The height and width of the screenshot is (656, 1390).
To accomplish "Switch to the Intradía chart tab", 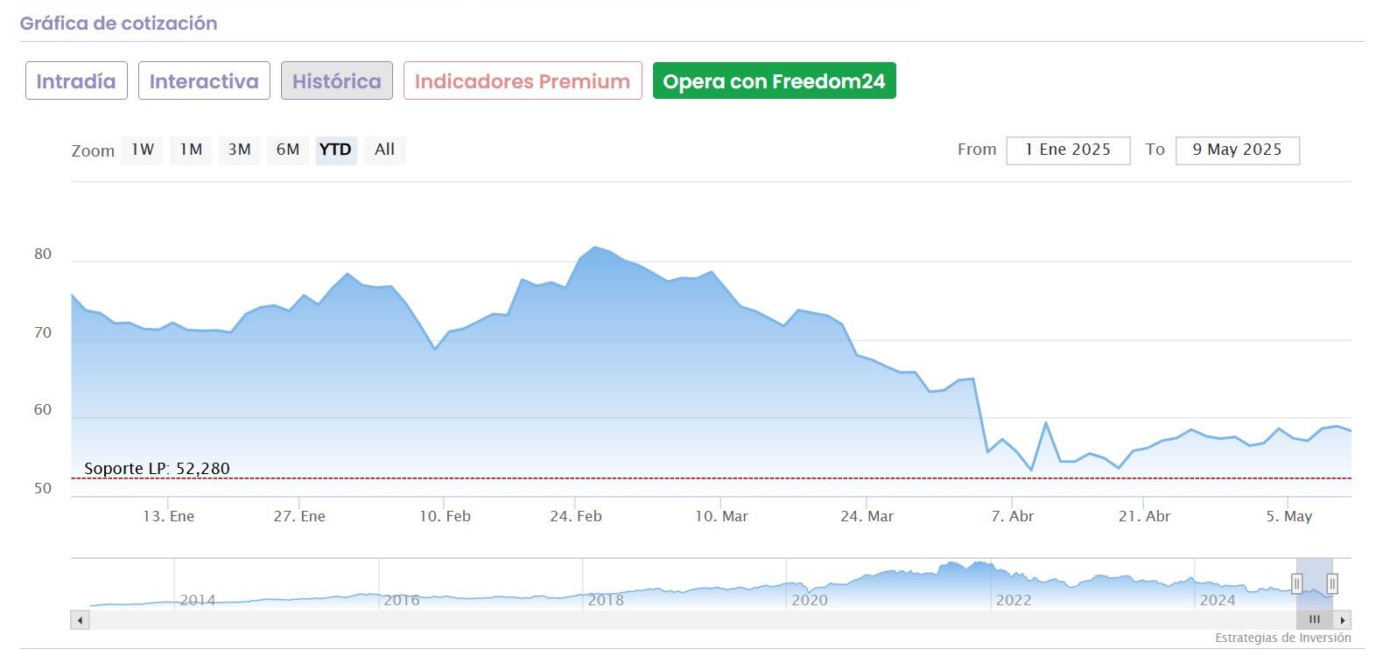I will [x=76, y=81].
